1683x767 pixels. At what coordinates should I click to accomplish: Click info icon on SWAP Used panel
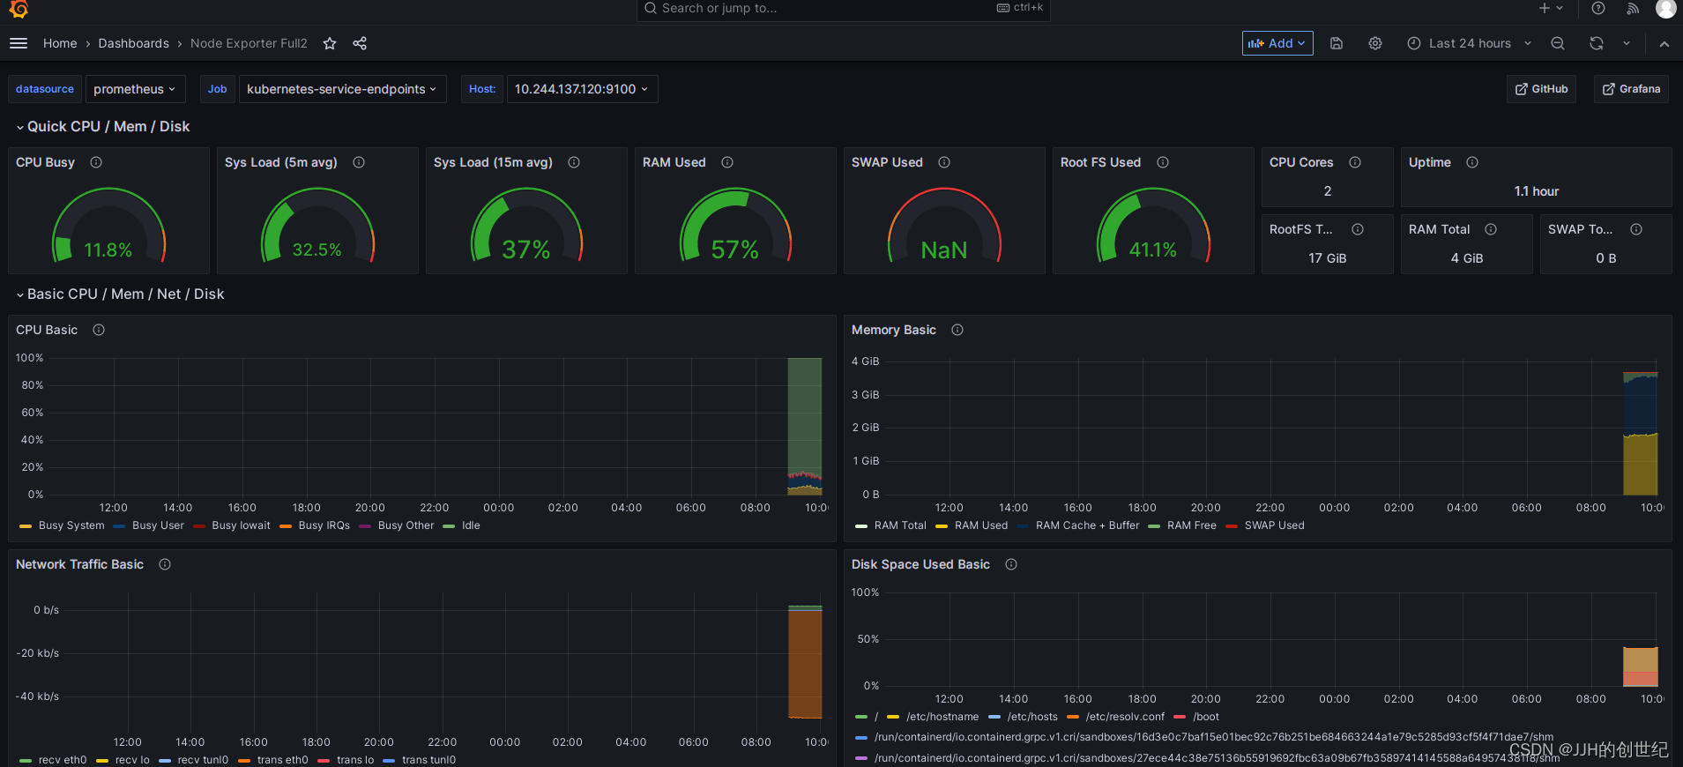coord(944,162)
